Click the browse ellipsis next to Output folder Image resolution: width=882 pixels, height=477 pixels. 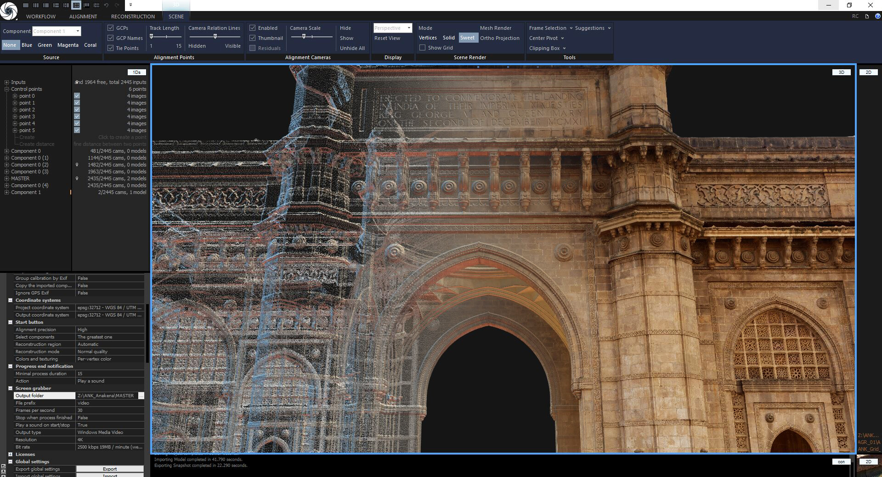[141, 395]
